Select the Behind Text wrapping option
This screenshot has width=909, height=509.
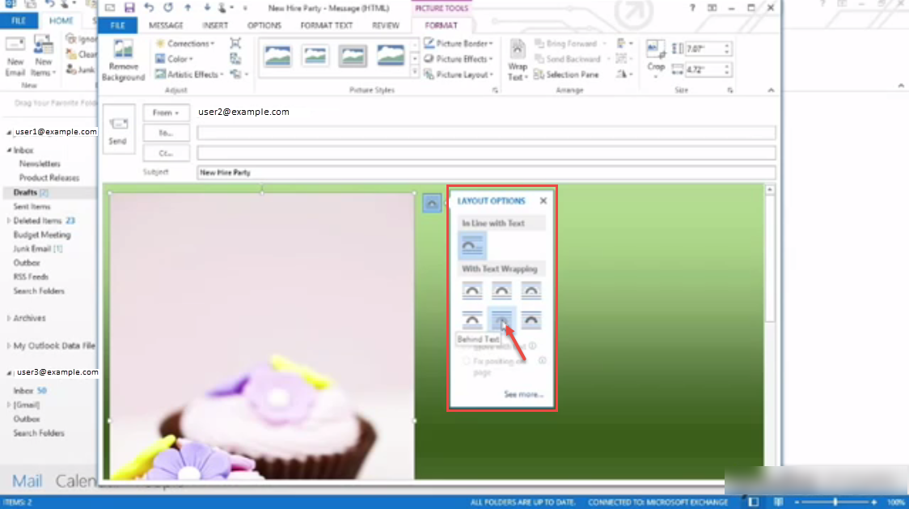[501, 320]
